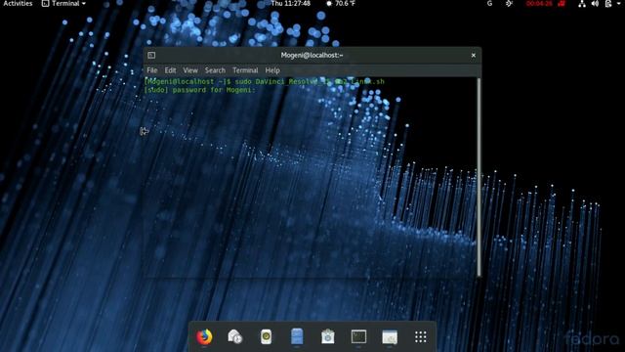Click the red screen recording indicator

pos(545,4)
